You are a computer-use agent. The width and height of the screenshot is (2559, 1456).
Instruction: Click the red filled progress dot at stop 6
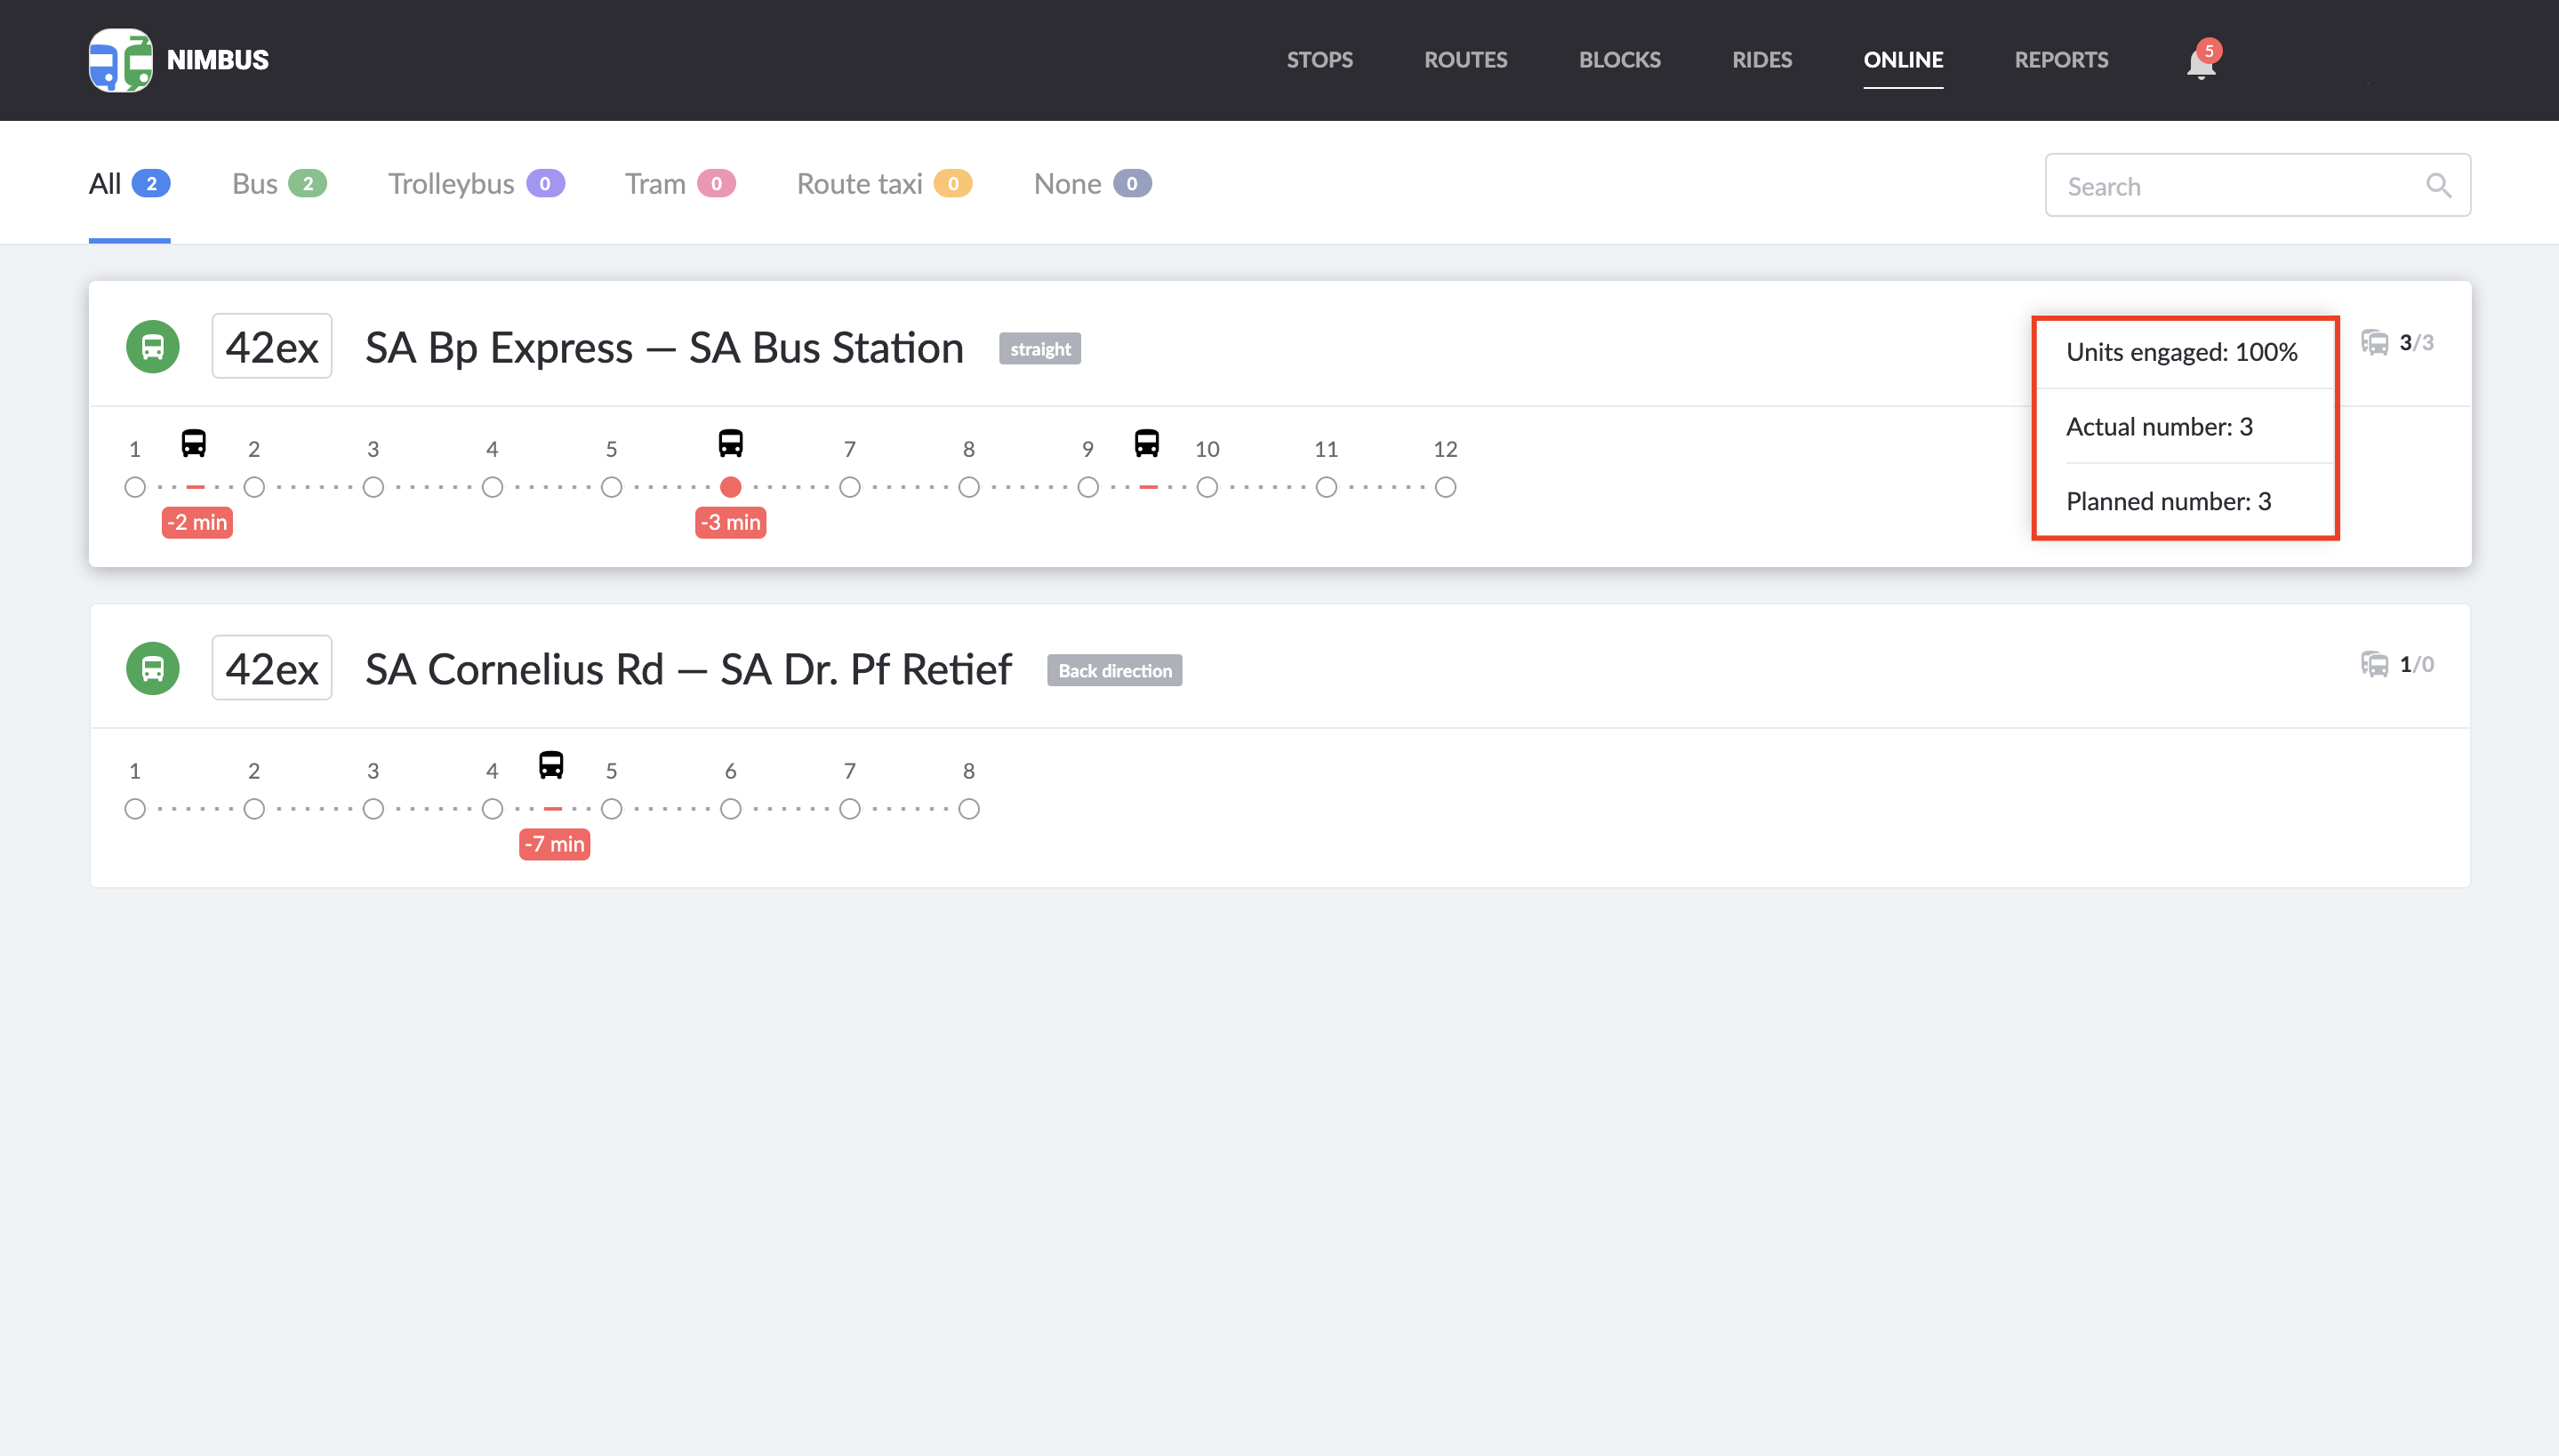point(730,487)
